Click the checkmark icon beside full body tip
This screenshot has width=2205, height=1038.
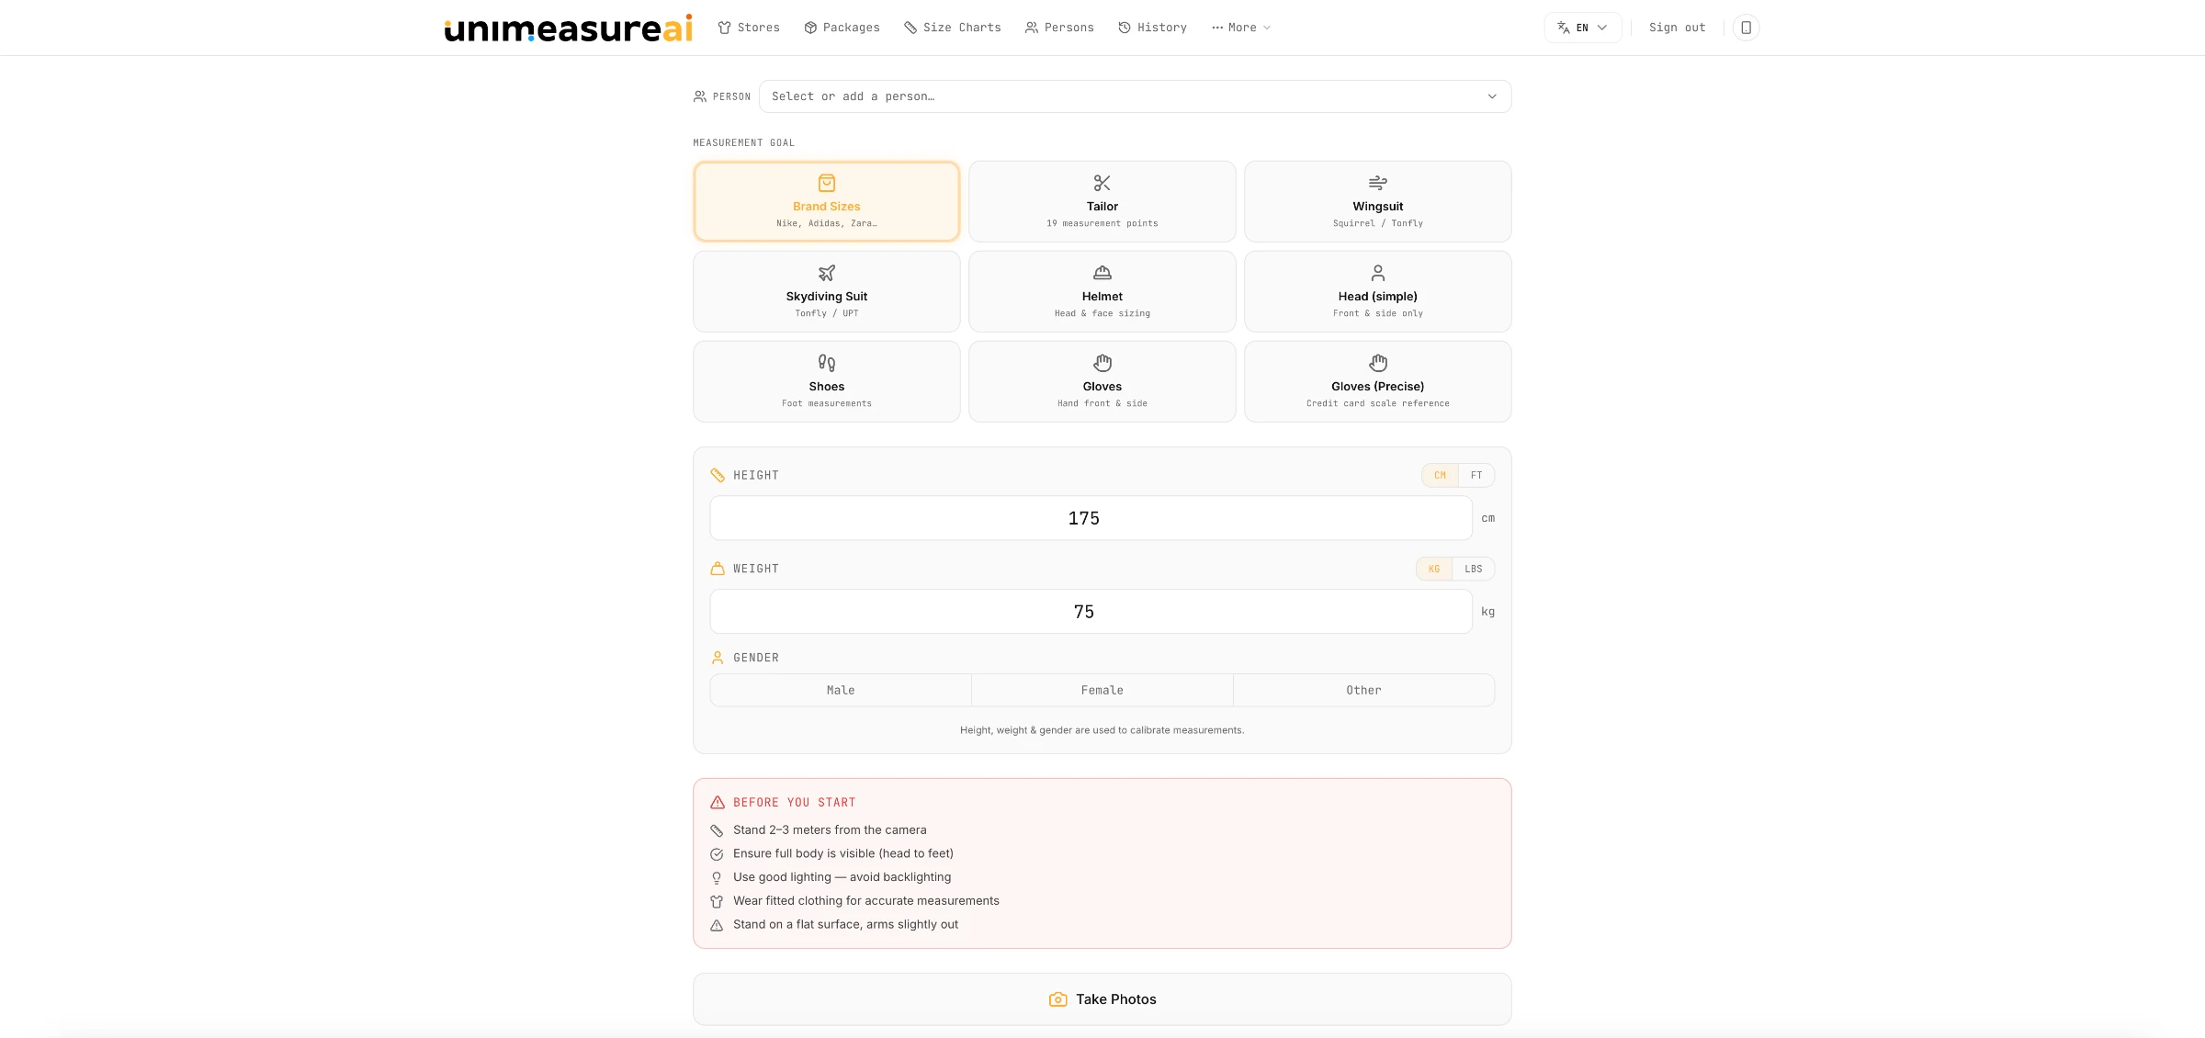(717, 854)
